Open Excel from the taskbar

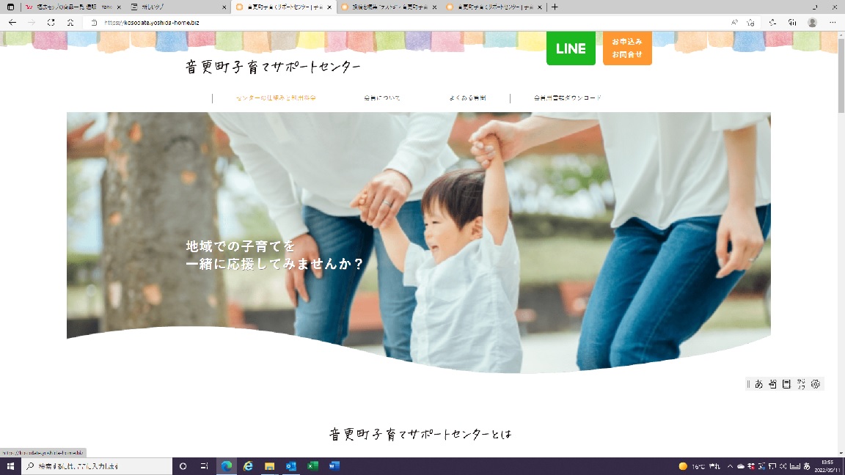pos(312,466)
